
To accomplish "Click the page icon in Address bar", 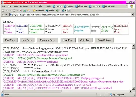I will pos(11,15).
